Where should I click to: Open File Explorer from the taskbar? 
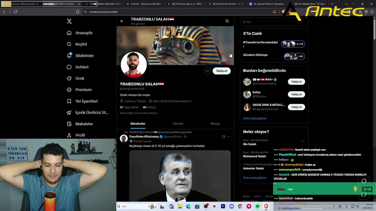[x=180, y=206]
